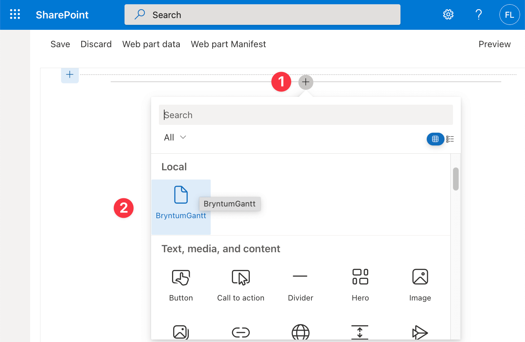Click the SharePoint home title
Image resolution: width=525 pixels, height=342 pixels.
[x=62, y=15]
